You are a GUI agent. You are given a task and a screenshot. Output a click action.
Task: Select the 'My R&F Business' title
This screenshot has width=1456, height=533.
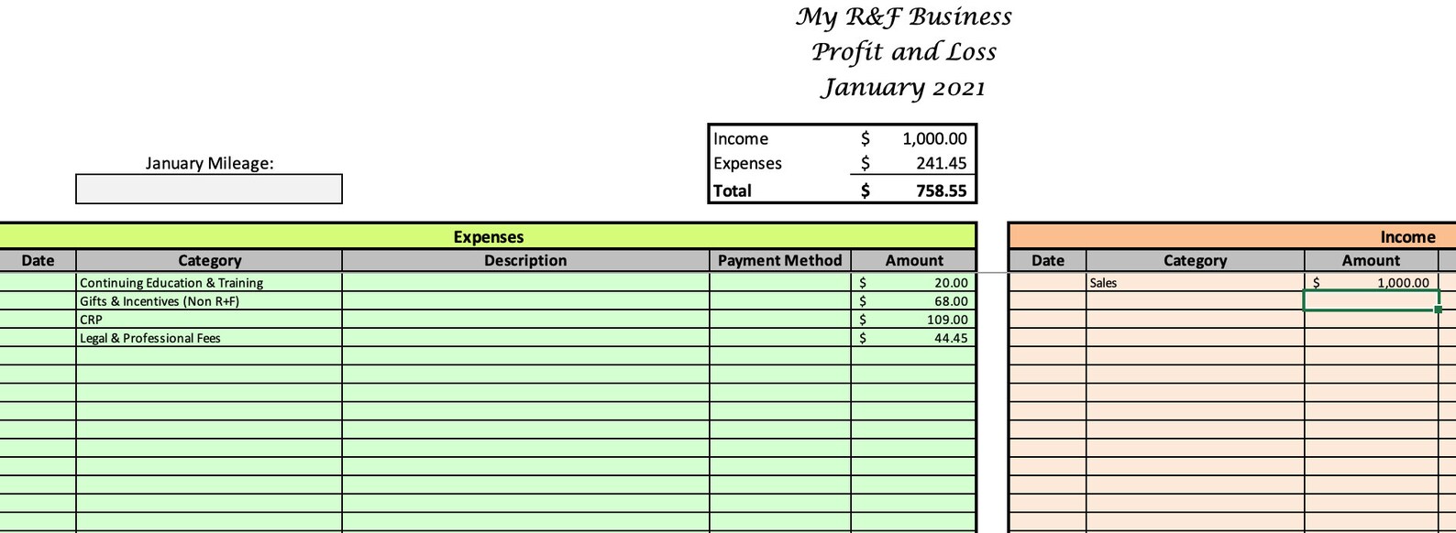coord(904,16)
